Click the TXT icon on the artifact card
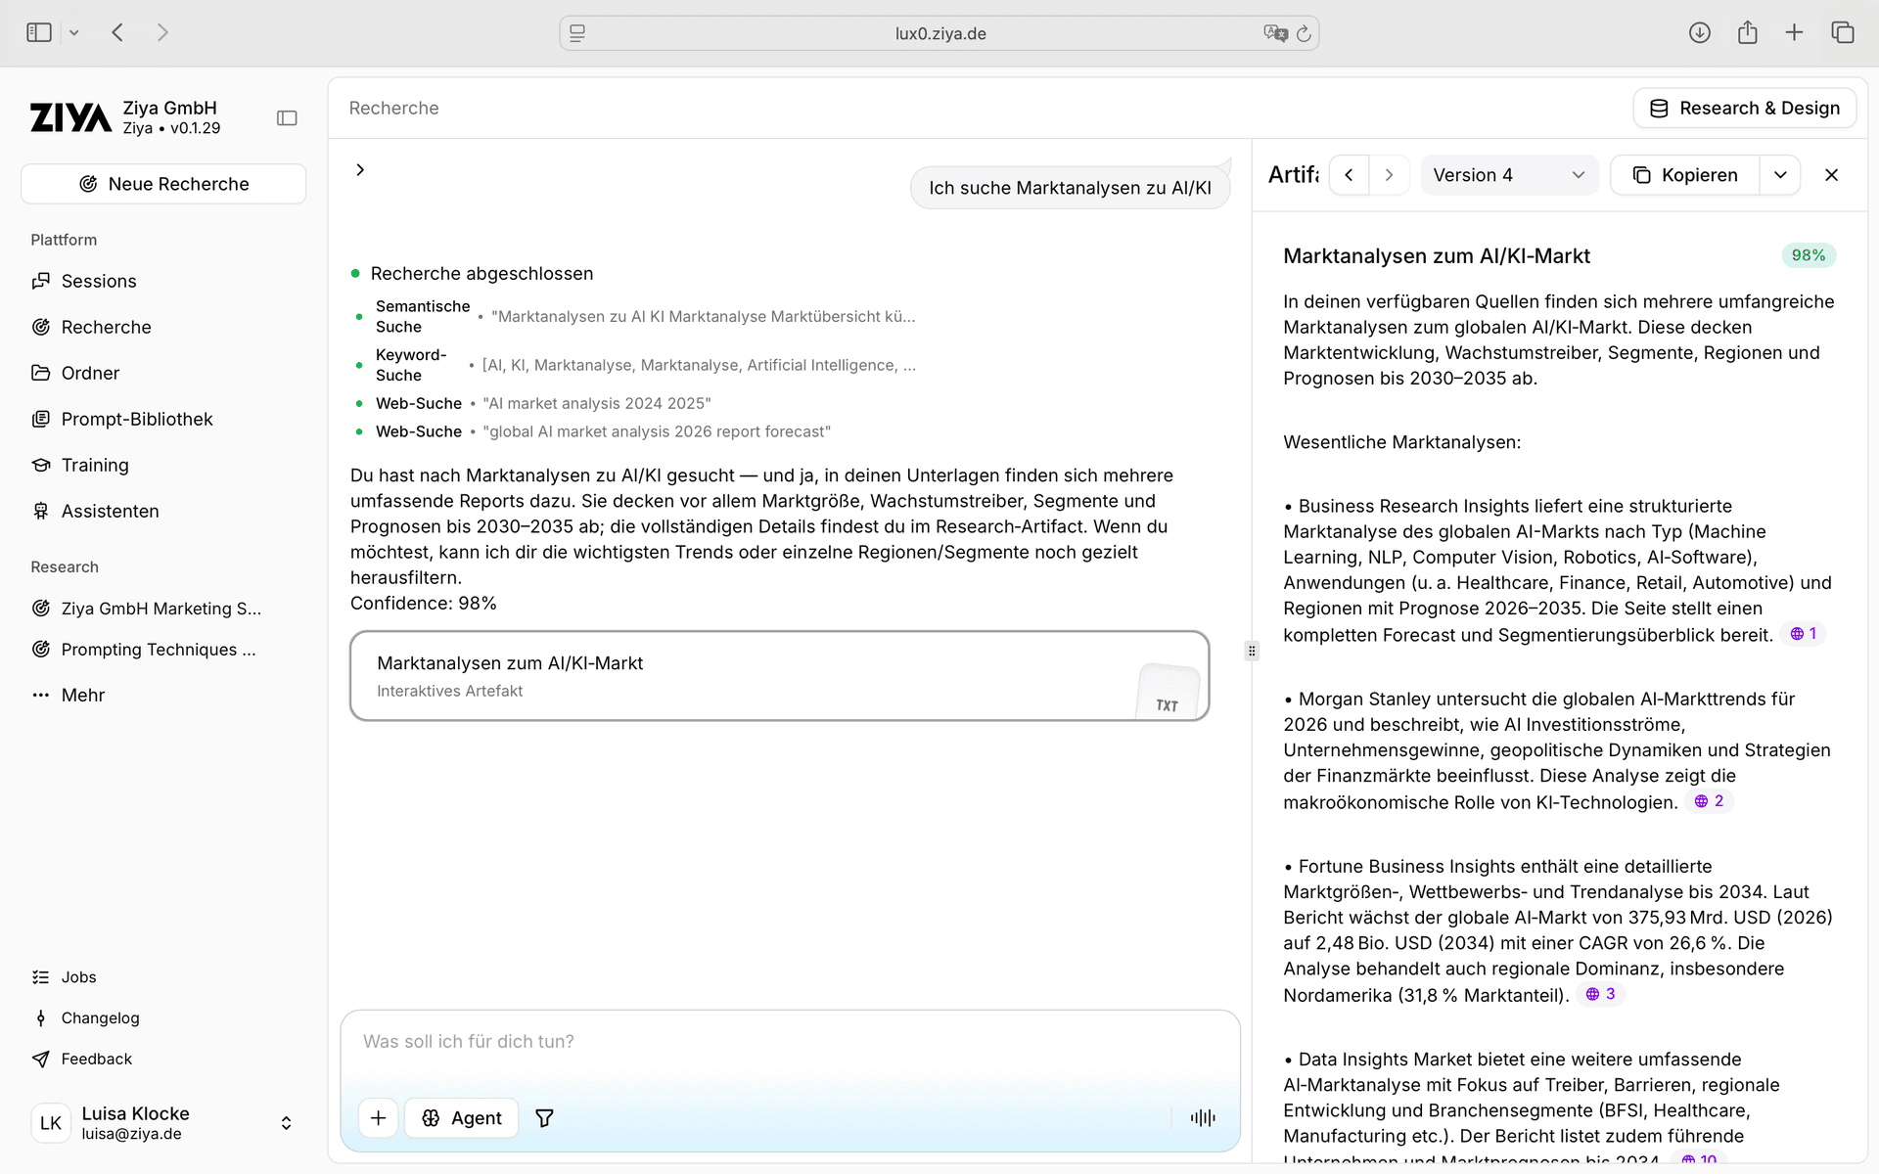Image resolution: width=1879 pixels, height=1174 pixels. click(1167, 697)
